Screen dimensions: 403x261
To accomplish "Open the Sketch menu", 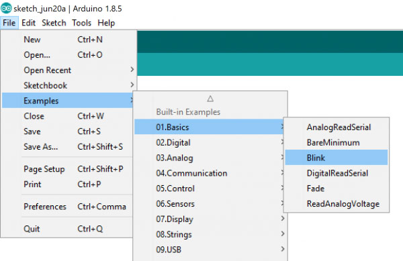I will (54, 23).
